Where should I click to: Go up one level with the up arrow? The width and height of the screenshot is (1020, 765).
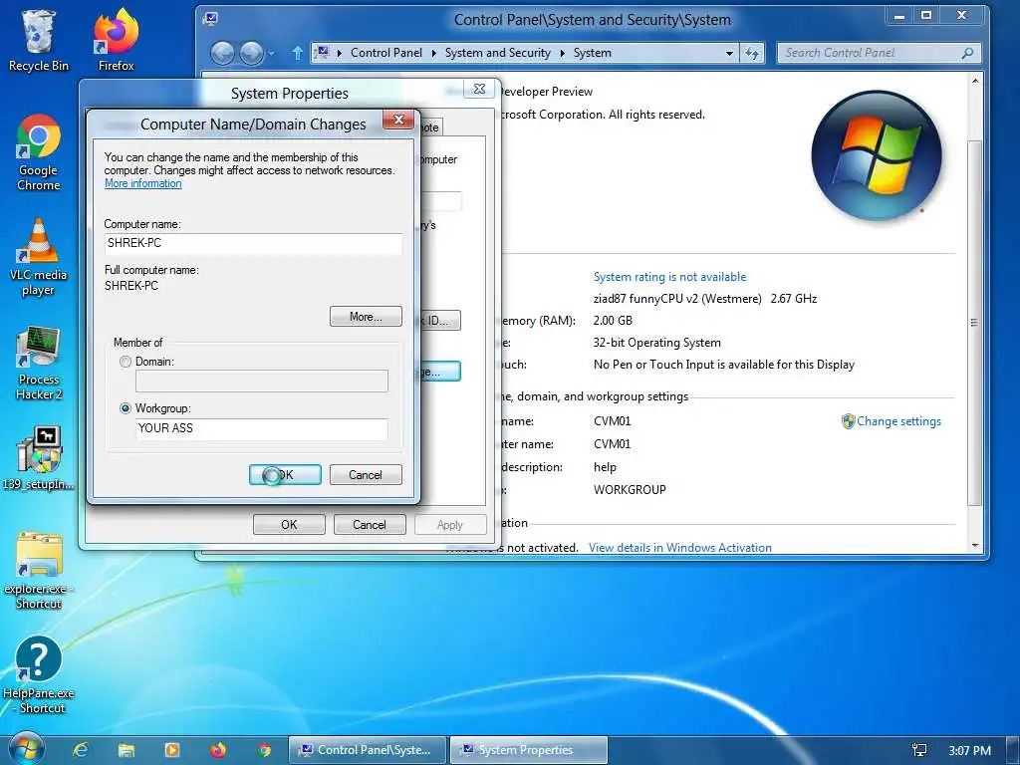tap(297, 53)
